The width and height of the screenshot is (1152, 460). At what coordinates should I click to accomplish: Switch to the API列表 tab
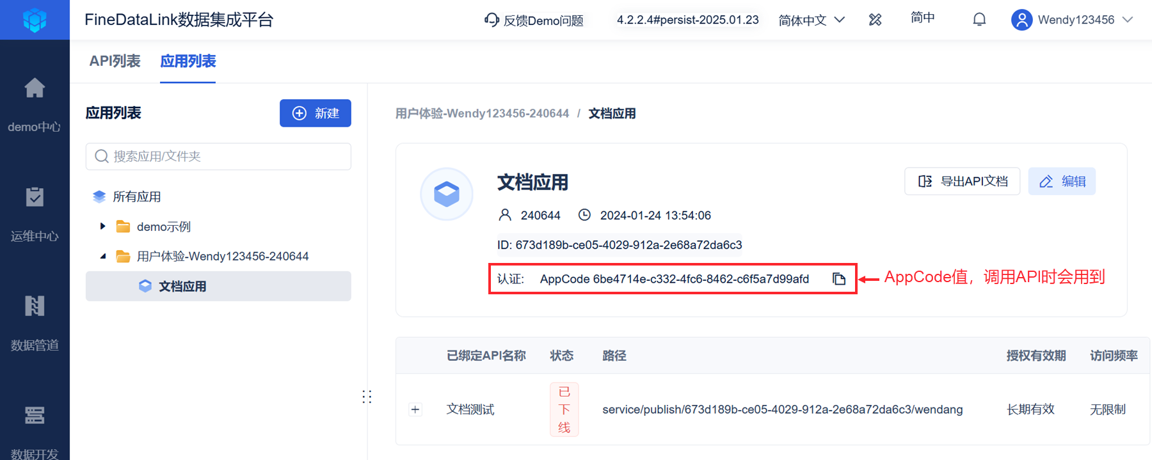[x=115, y=61]
